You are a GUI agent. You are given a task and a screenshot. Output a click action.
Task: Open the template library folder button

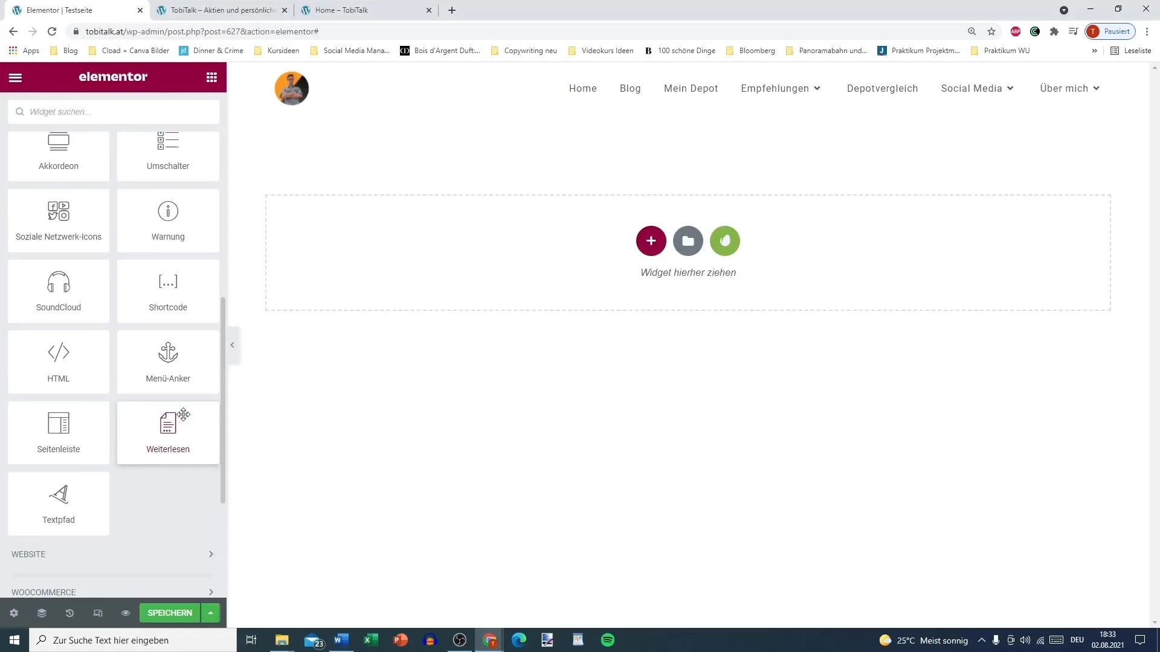click(x=688, y=241)
